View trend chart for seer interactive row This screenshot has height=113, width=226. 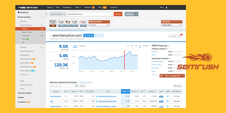161,96
